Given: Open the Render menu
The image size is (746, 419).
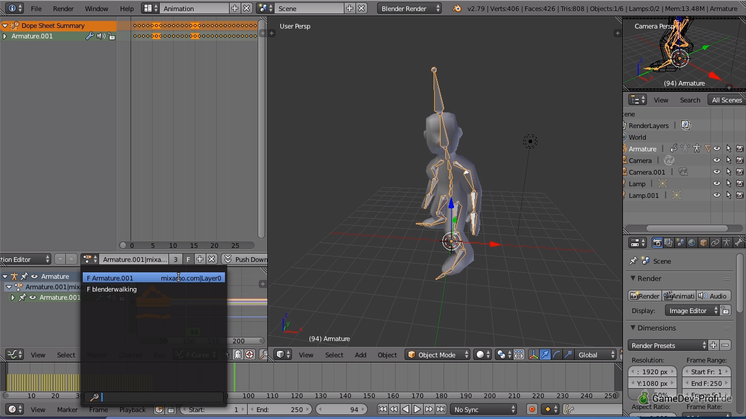Looking at the screenshot, I should tap(63, 9).
